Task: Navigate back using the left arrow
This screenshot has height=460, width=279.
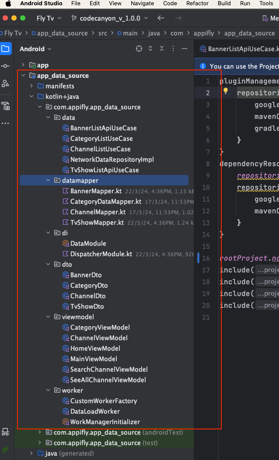Action: click(x=161, y=18)
